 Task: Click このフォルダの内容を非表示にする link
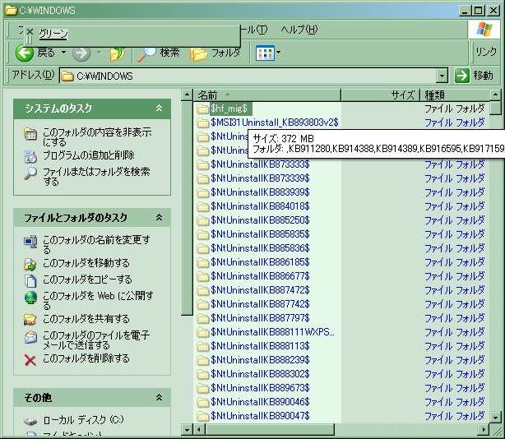click(x=97, y=136)
